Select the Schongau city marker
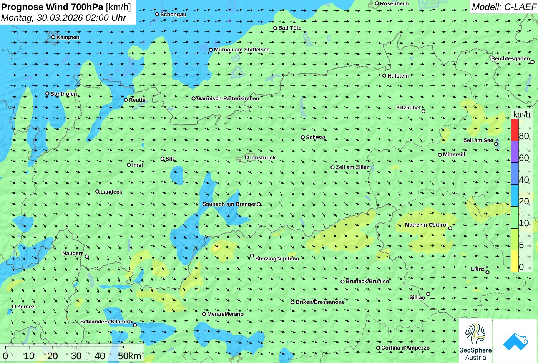This screenshot has height=363, width=538. click(x=157, y=14)
